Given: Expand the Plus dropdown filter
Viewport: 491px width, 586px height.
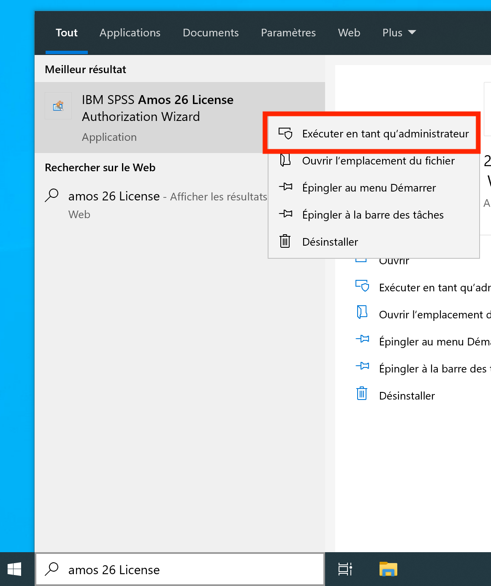Looking at the screenshot, I should pos(399,33).
